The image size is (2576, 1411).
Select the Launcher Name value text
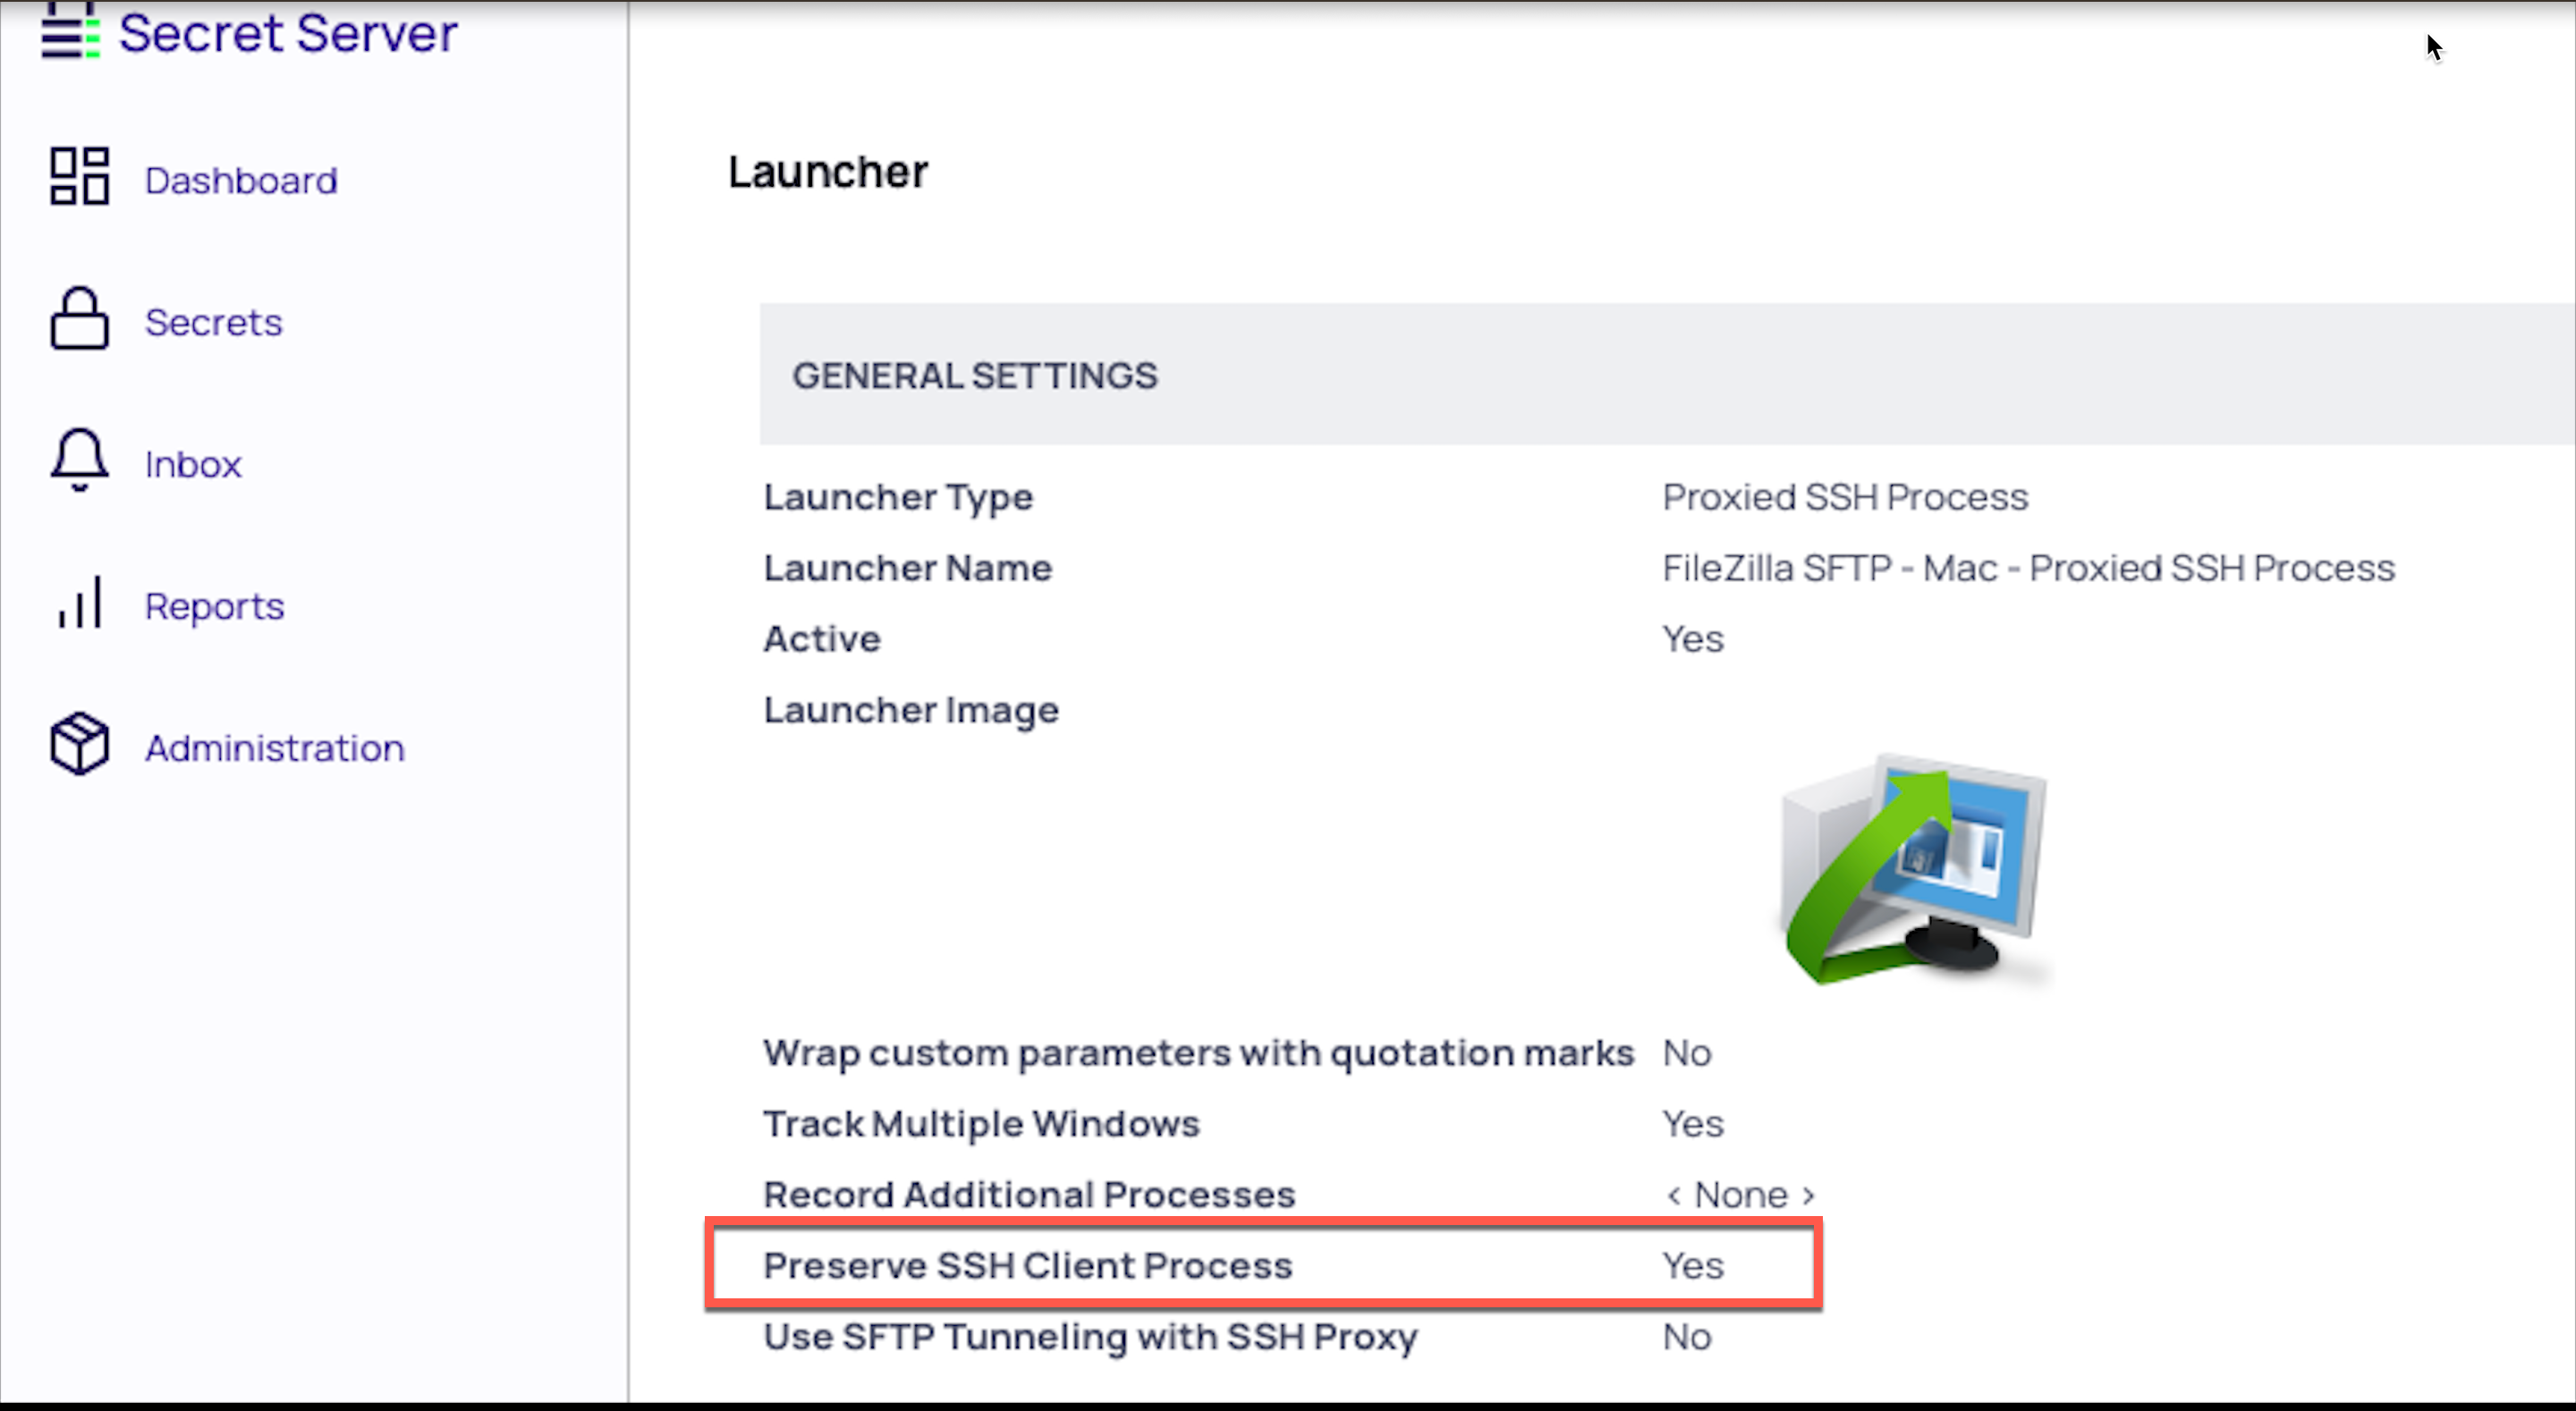pyautogui.click(x=2028, y=569)
